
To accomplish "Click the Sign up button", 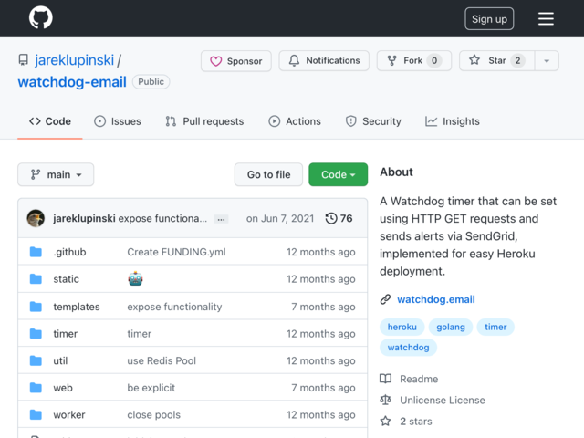I will (x=489, y=18).
